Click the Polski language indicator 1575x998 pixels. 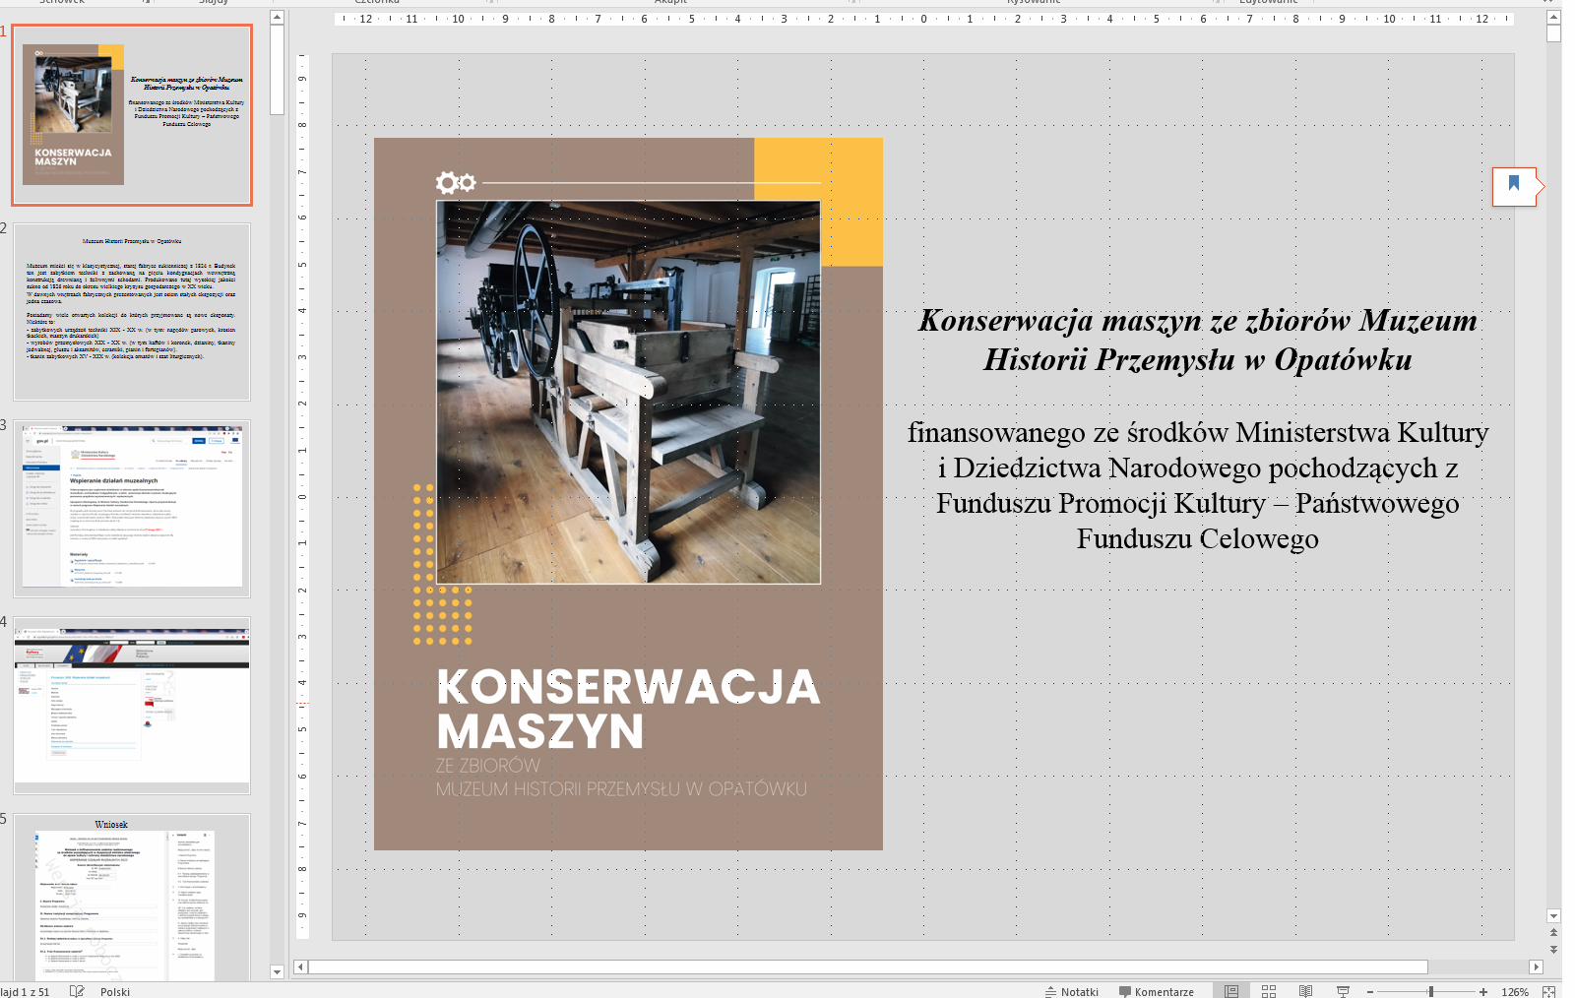(x=114, y=991)
